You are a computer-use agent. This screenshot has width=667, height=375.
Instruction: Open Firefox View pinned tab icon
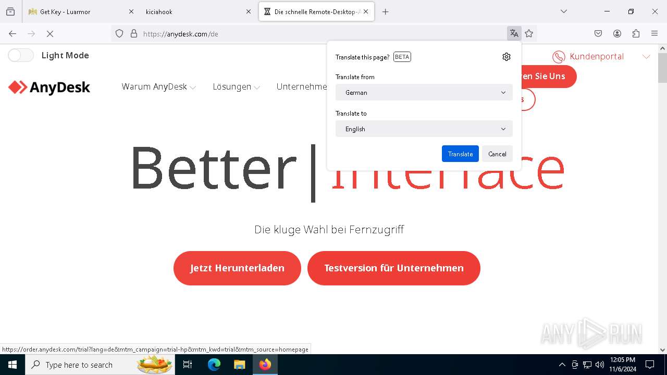(x=10, y=11)
